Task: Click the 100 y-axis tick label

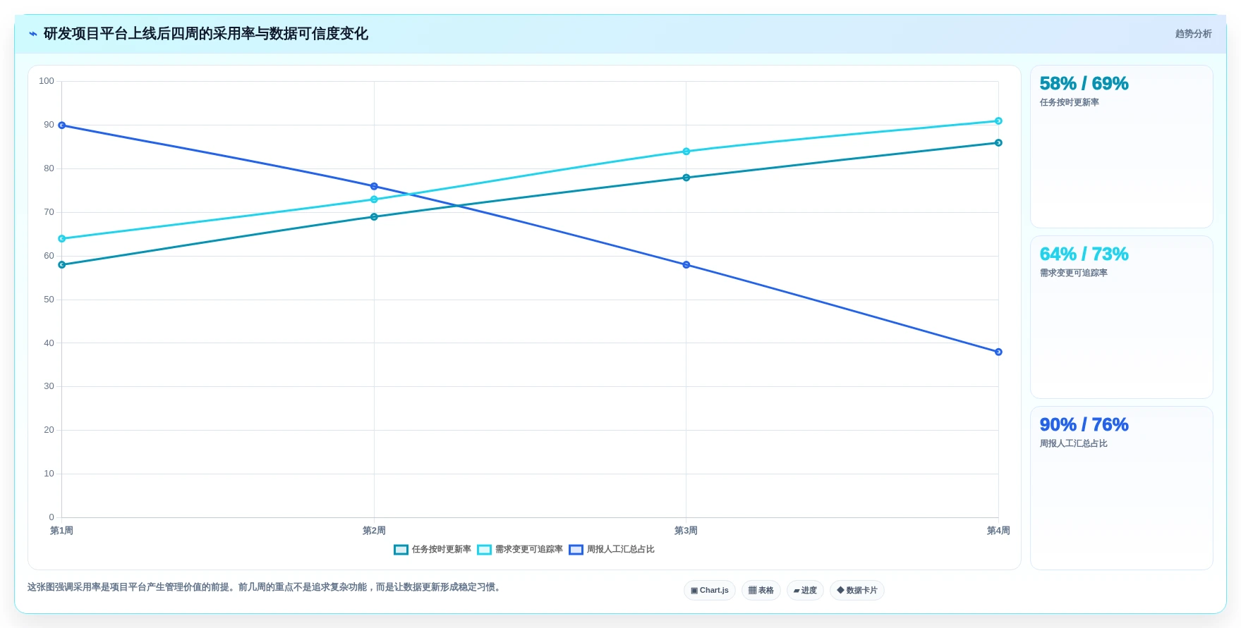Action: (47, 81)
